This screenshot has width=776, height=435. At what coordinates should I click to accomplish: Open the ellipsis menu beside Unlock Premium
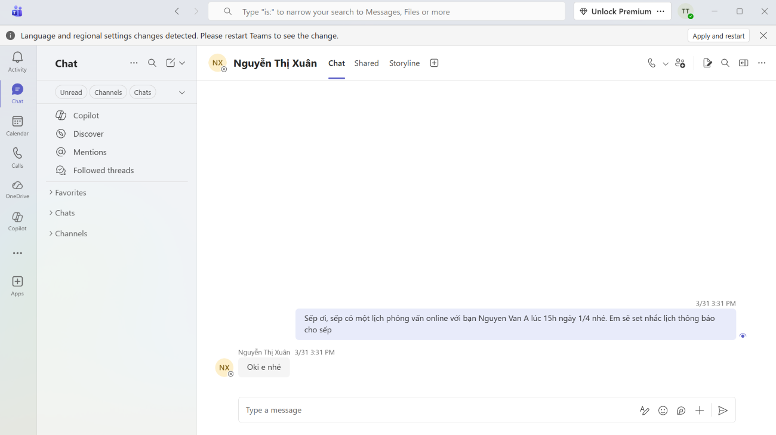[x=660, y=11]
